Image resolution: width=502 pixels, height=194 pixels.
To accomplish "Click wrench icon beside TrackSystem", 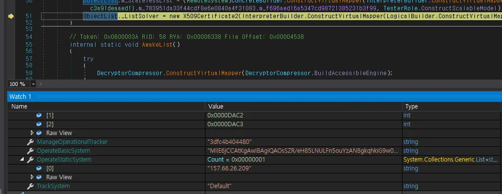I will coord(31,186).
